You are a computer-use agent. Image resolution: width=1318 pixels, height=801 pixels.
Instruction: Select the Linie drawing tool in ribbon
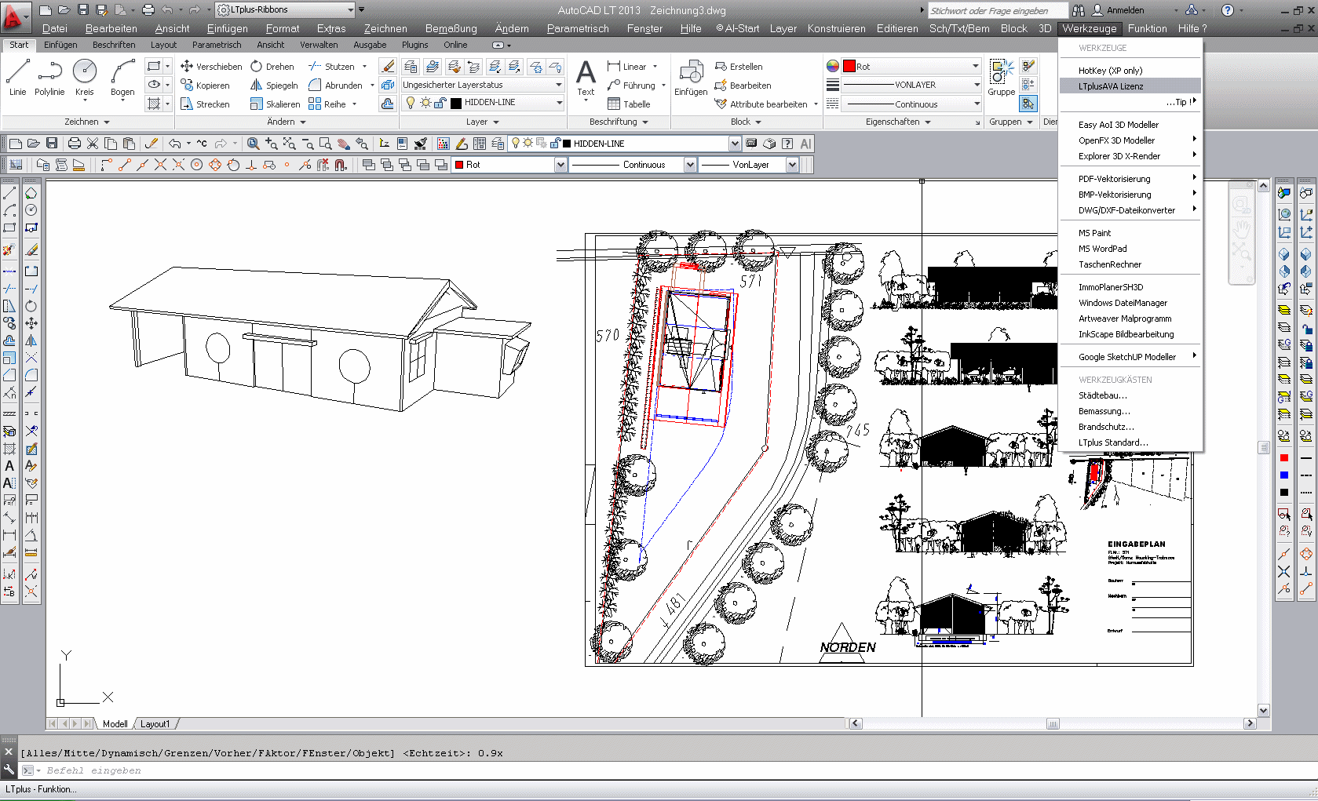click(x=17, y=77)
